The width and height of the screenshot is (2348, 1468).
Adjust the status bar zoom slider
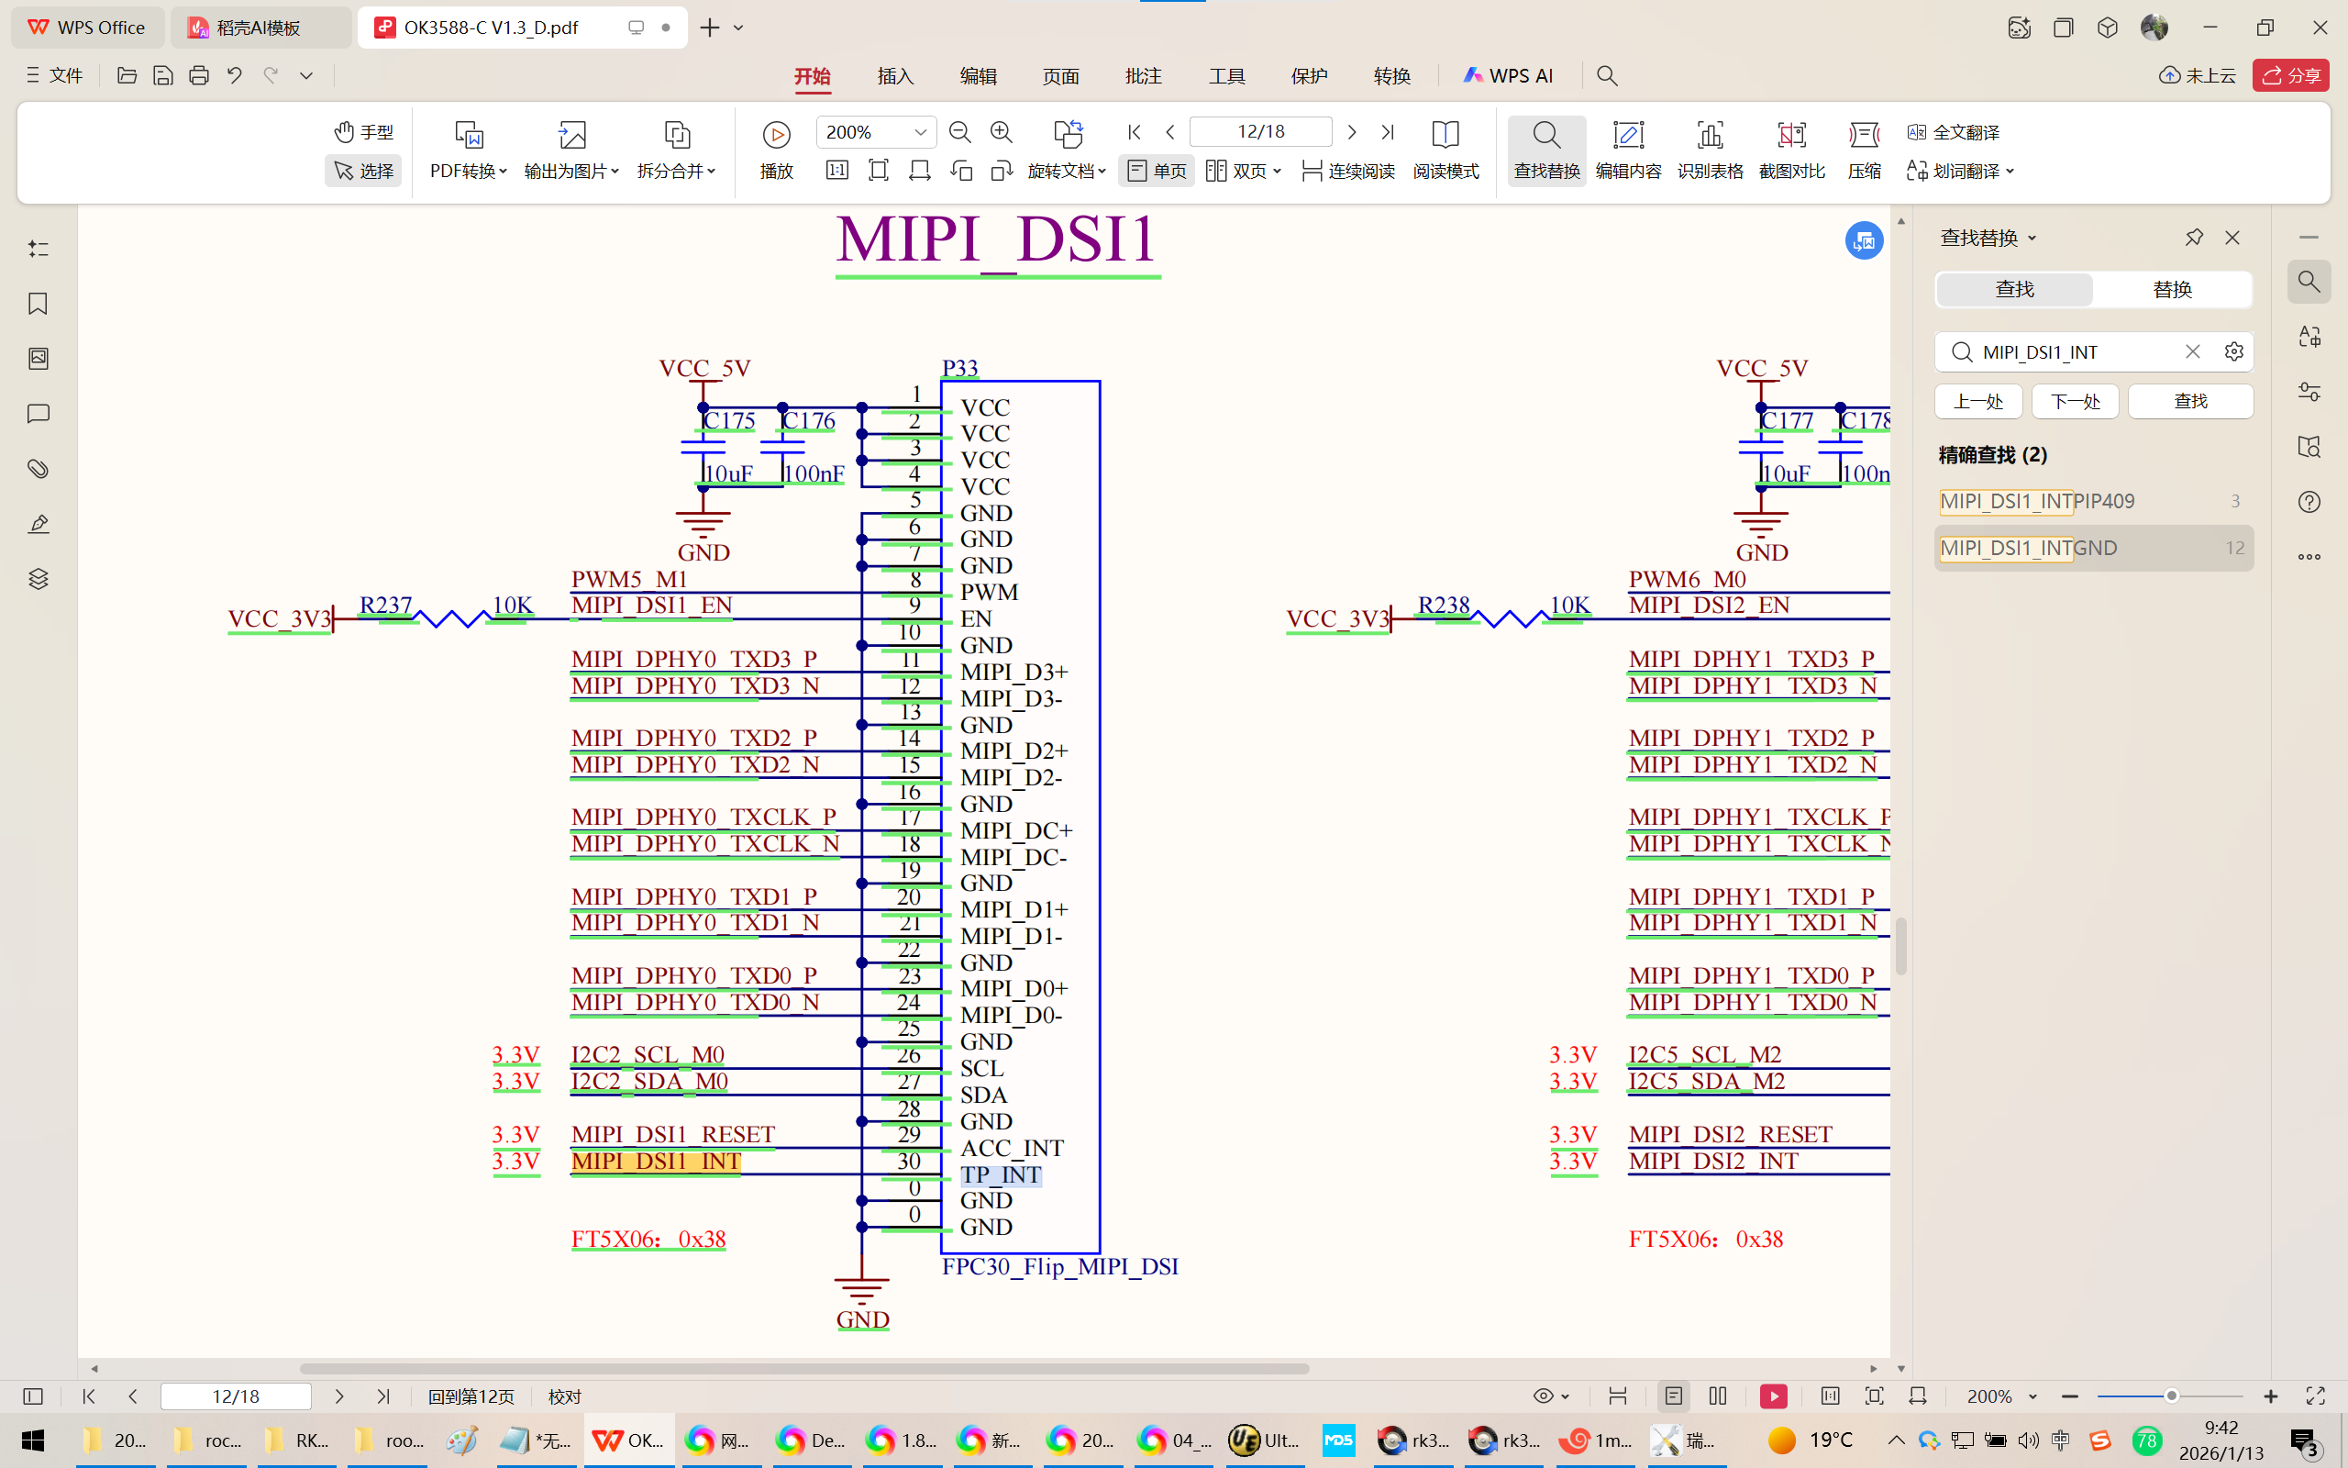(2171, 1396)
